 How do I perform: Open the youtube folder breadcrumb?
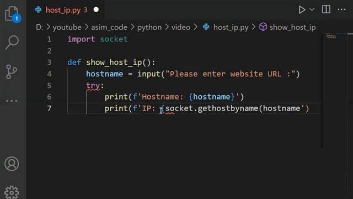click(x=67, y=27)
